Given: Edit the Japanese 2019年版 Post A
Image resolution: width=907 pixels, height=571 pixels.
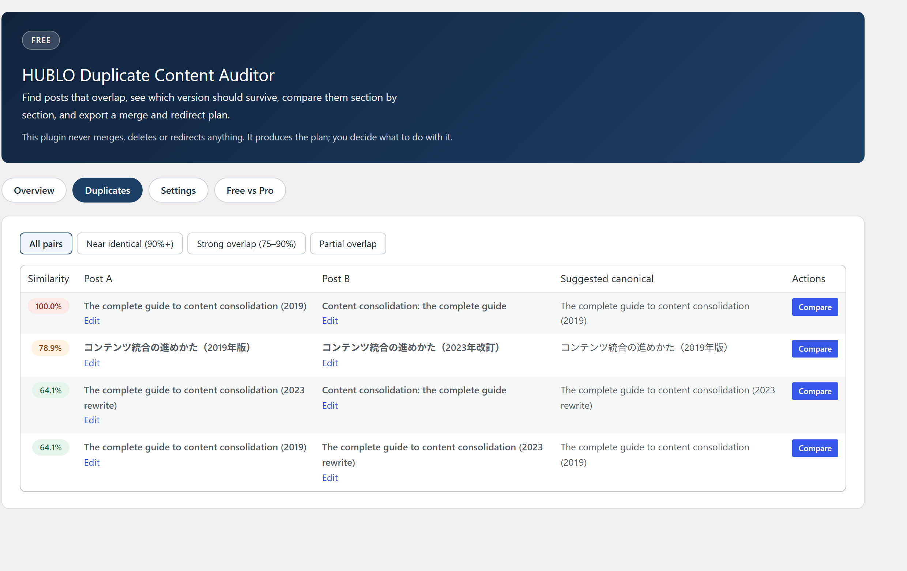Looking at the screenshot, I should 91,363.
